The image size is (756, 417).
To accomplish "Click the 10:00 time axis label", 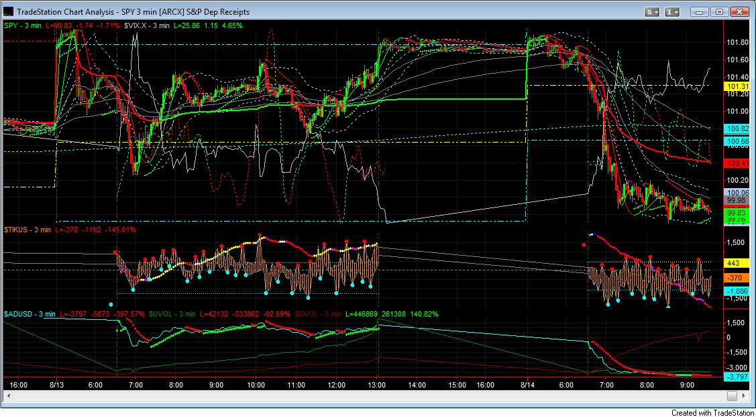I will 256,386.
